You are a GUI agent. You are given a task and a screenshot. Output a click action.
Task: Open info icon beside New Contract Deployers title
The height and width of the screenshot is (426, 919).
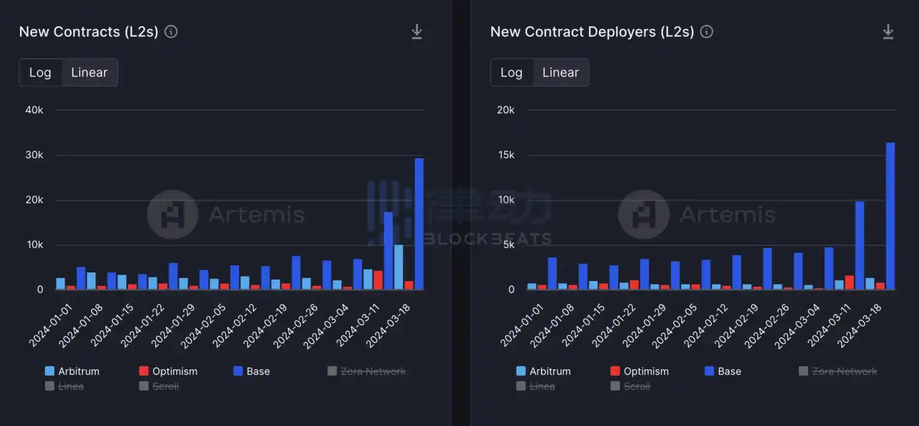pyautogui.click(x=707, y=32)
